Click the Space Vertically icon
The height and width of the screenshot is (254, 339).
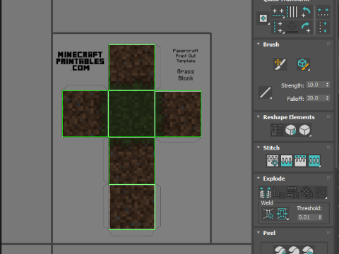323,27
